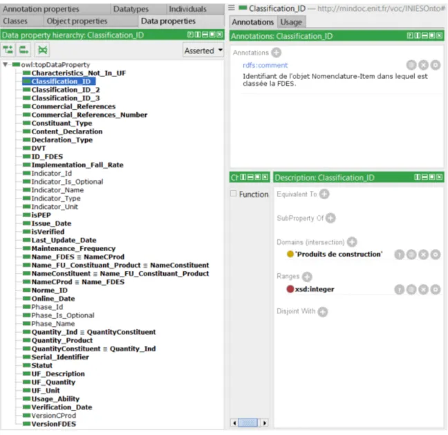Click the help icon in the Annotations header
This screenshot has height=435, width=448.
(410, 35)
